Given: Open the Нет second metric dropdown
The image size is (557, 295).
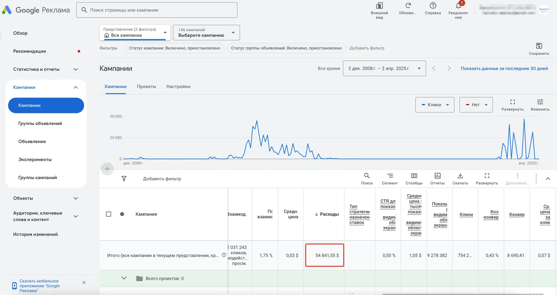Looking at the screenshot, I should (x=476, y=105).
